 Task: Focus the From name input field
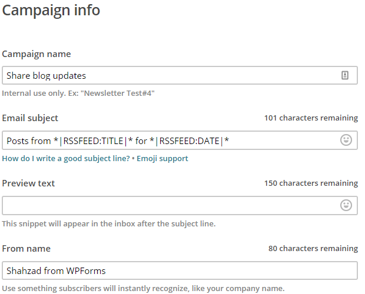tap(180, 270)
